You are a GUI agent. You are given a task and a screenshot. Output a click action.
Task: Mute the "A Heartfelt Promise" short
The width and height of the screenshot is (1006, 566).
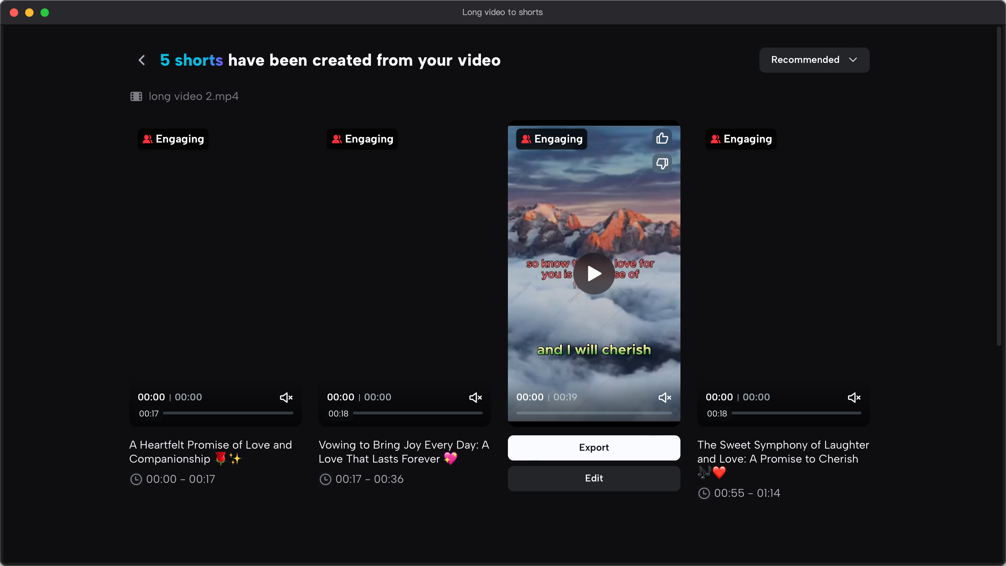[286, 397]
